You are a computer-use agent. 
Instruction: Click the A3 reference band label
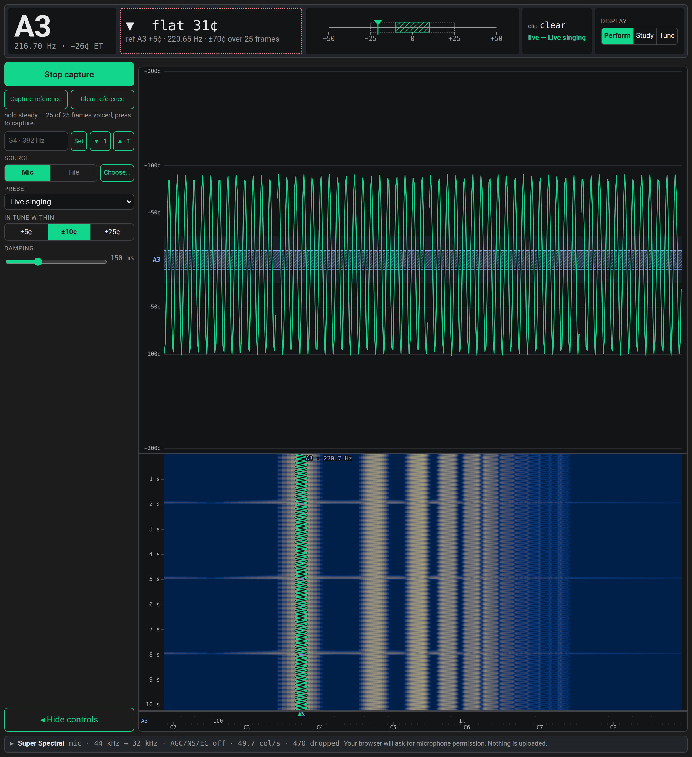click(157, 260)
